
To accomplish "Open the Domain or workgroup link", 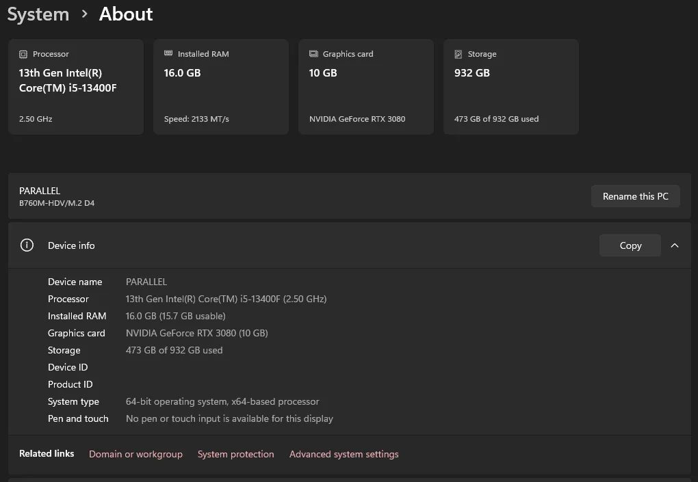I will 135,454.
